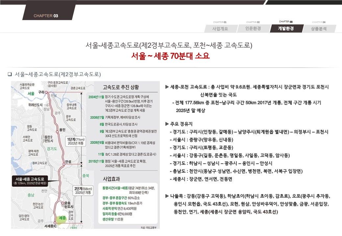Click the 2단계(58km) 2025년 개통 label
This screenshot has height=236, width=342.
[x=83, y=190]
